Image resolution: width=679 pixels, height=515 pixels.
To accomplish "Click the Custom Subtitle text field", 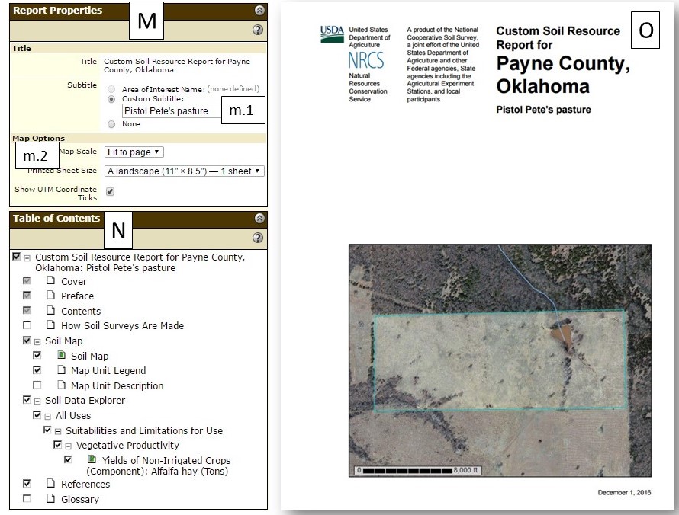I will tap(169, 111).
